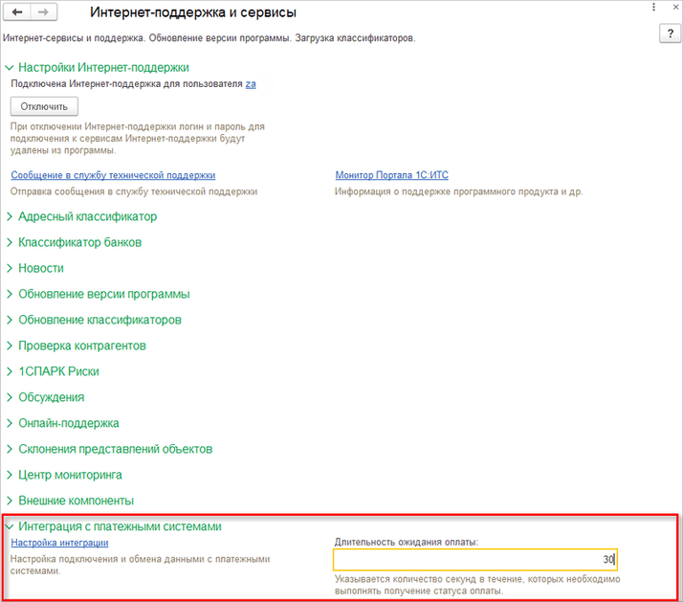Click warning text При отключении Интернет-поддержки
Viewport: 683px width, 602px height.
click(138, 139)
